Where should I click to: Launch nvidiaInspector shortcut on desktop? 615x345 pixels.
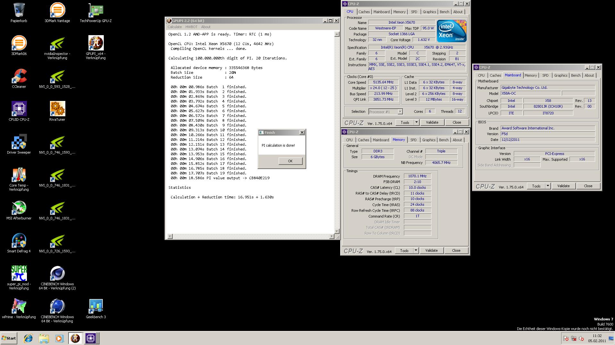57,47
